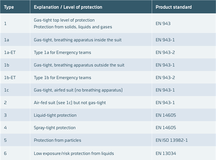Click the 'breathing apparatus outside the suit' description
The height and width of the screenshot is (160, 216).
(x=89, y=65)
